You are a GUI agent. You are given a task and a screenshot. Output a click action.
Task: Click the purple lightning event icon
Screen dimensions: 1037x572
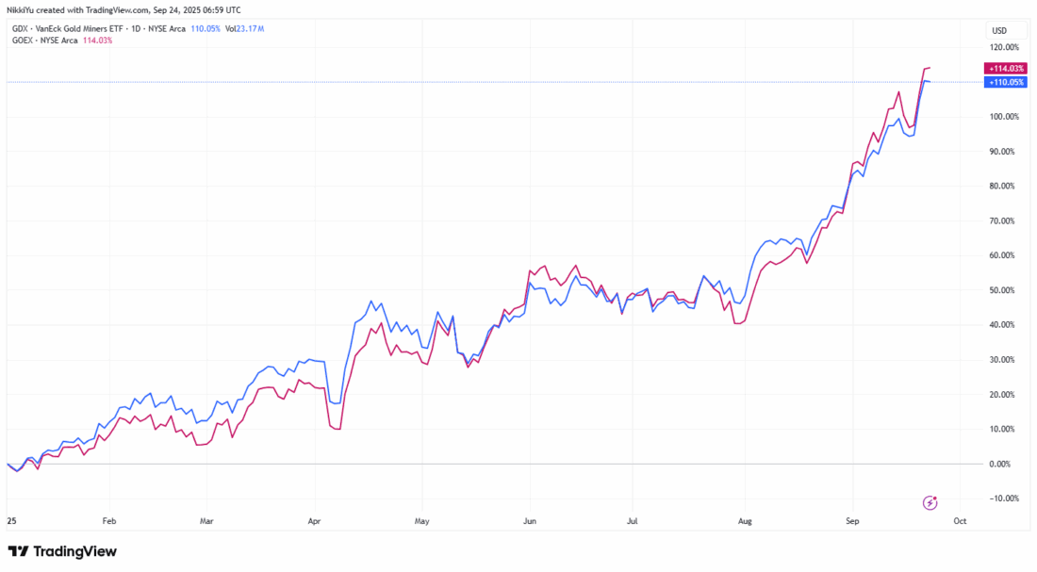coord(930,502)
